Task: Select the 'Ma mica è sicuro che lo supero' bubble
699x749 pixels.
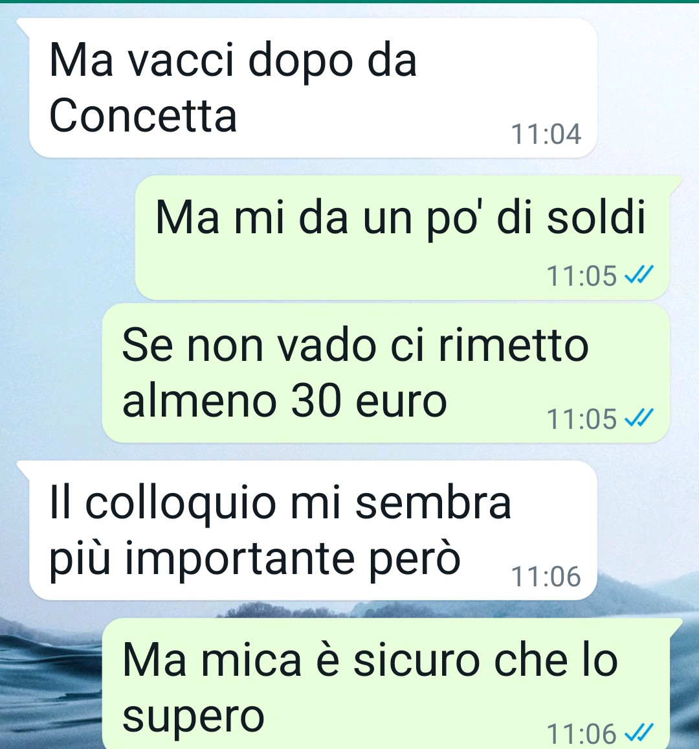Action: point(392,684)
